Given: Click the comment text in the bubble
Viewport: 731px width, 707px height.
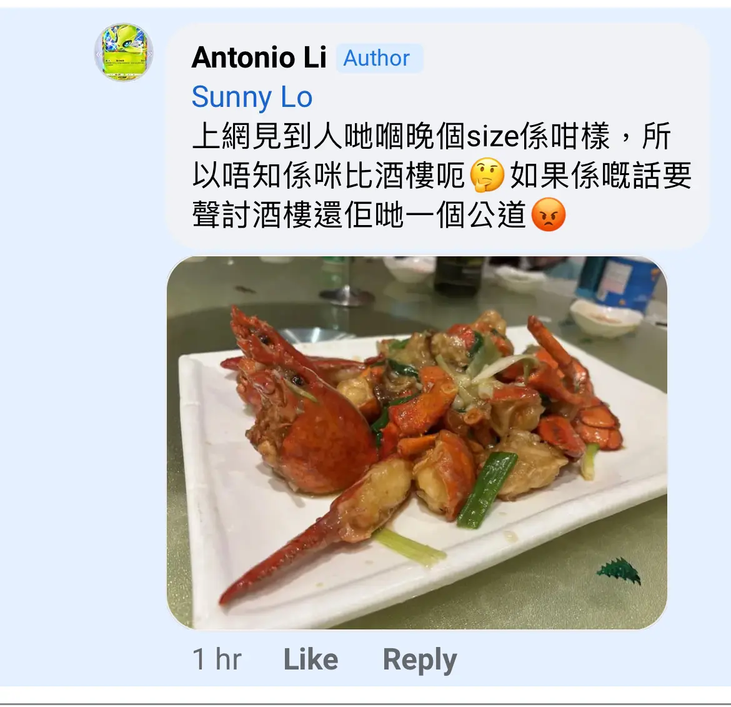Looking at the screenshot, I should coord(442,176).
